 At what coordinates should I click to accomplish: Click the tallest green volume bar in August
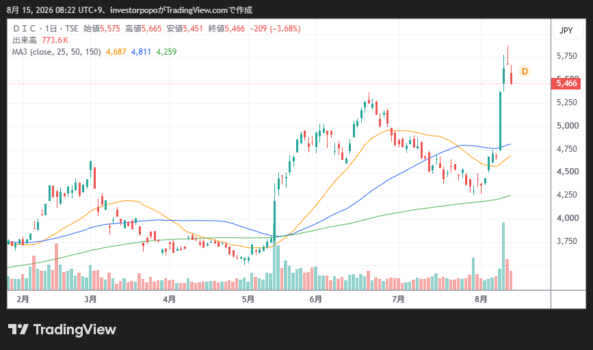(x=503, y=256)
